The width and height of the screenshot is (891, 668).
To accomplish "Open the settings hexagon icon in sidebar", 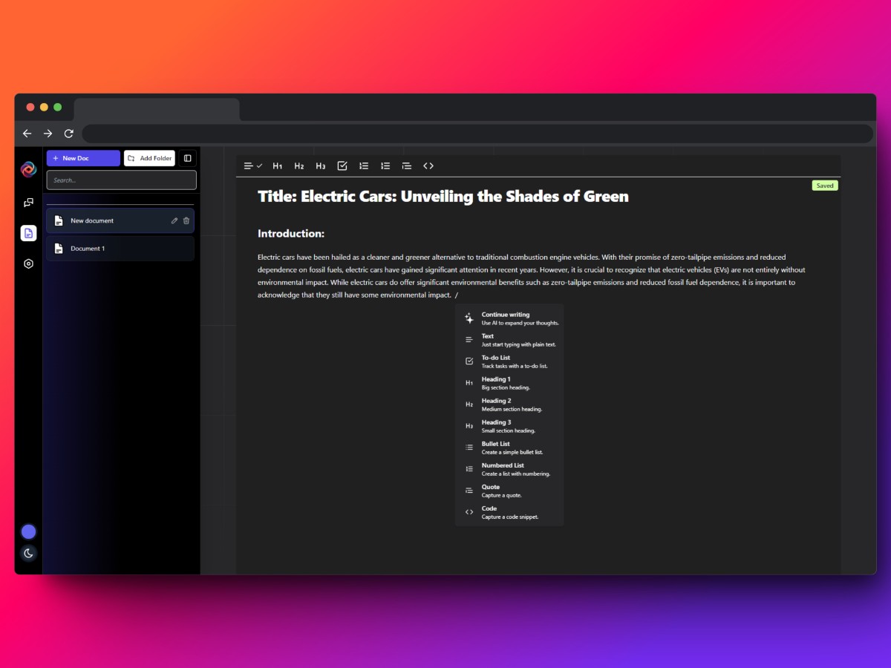I will click(28, 263).
